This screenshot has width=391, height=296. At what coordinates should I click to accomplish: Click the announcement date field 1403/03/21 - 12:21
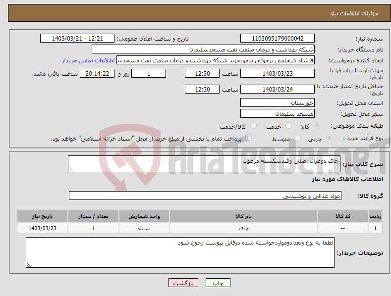coord(77,39)
